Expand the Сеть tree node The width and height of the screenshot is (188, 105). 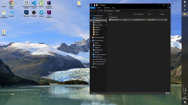(91, 67)
